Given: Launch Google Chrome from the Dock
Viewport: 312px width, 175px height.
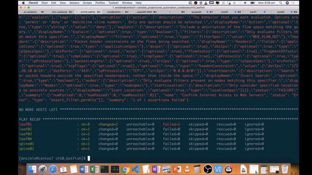Looking at the screenshot, I should [125, 169].
